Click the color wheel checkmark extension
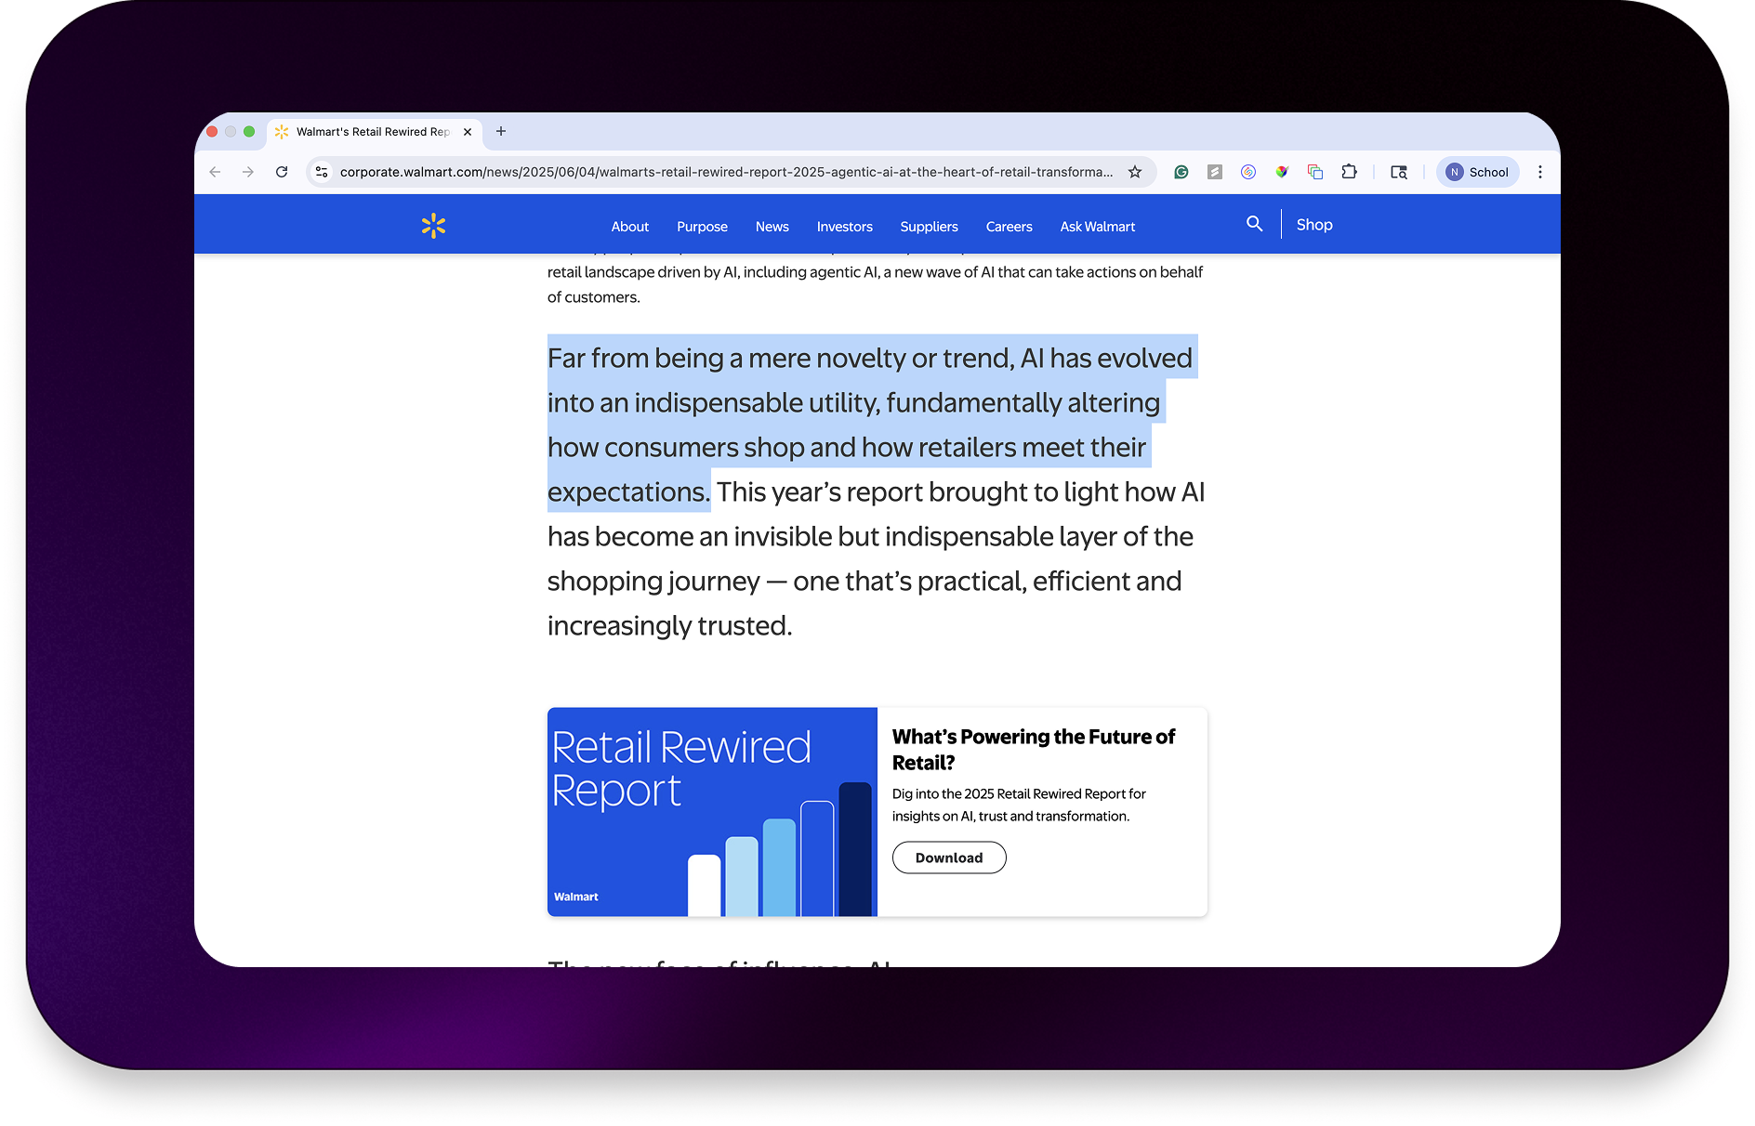 click(x=1282, y=172)
